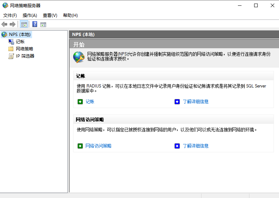Click the green arrow icon beside 网络访问策略
279x198 pixels.
tap(80, 146)
